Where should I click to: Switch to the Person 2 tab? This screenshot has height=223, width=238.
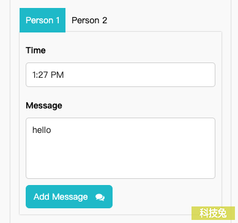click(89, 20)
